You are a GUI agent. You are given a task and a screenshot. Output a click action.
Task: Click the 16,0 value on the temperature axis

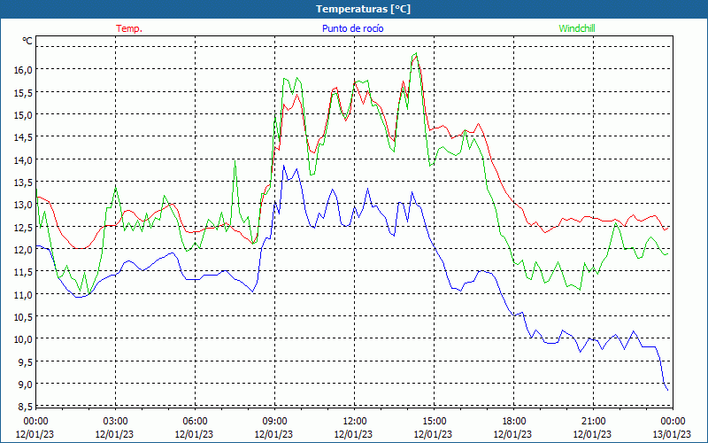click(x=25, y=70)
